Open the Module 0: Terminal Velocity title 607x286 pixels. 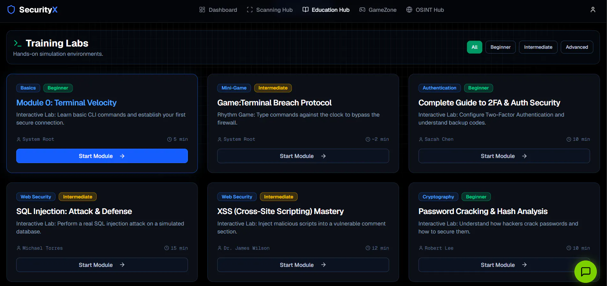pyautogui.click(x=66, y=103)
